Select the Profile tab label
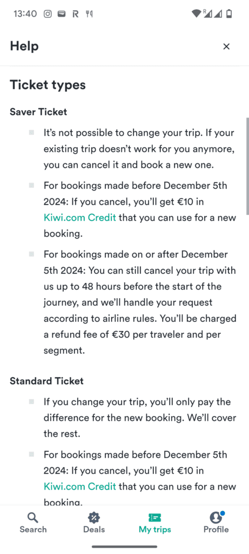 click(216, 529)
